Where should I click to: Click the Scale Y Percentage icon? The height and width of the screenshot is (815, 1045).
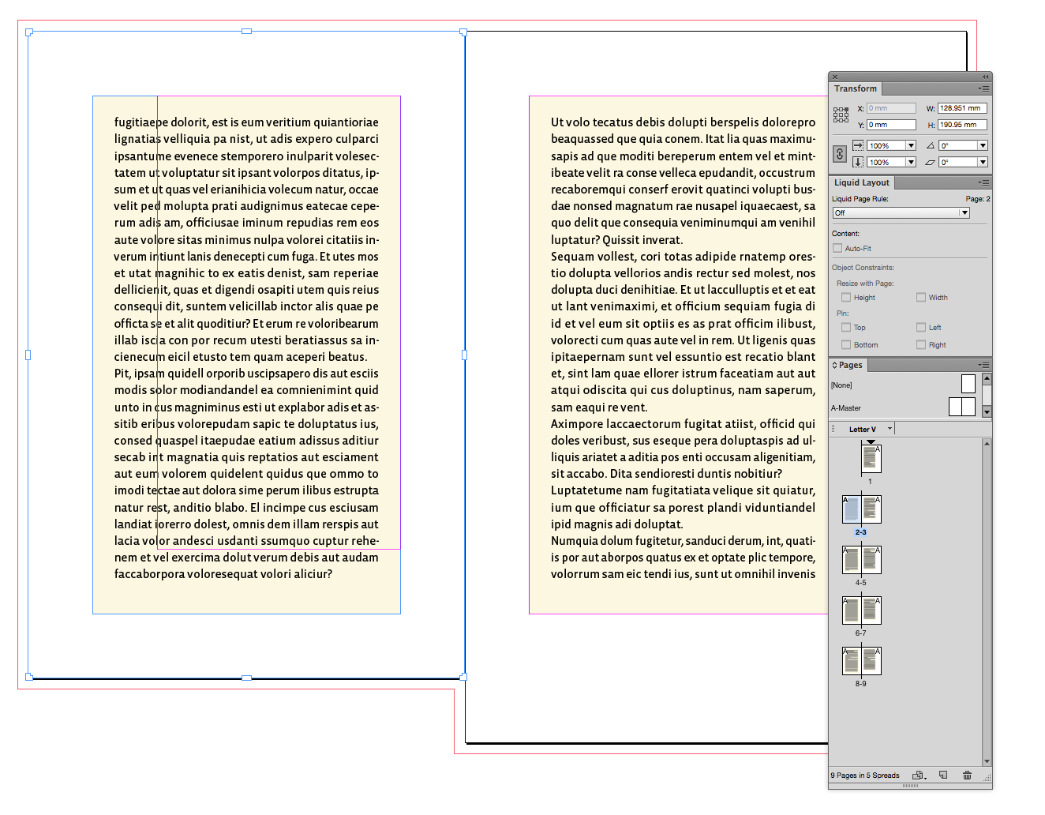pos(858,162)
